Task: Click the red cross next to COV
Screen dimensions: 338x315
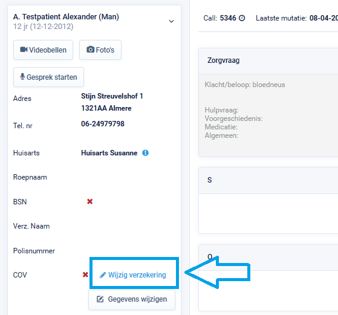Action: [x=85, y=274]
